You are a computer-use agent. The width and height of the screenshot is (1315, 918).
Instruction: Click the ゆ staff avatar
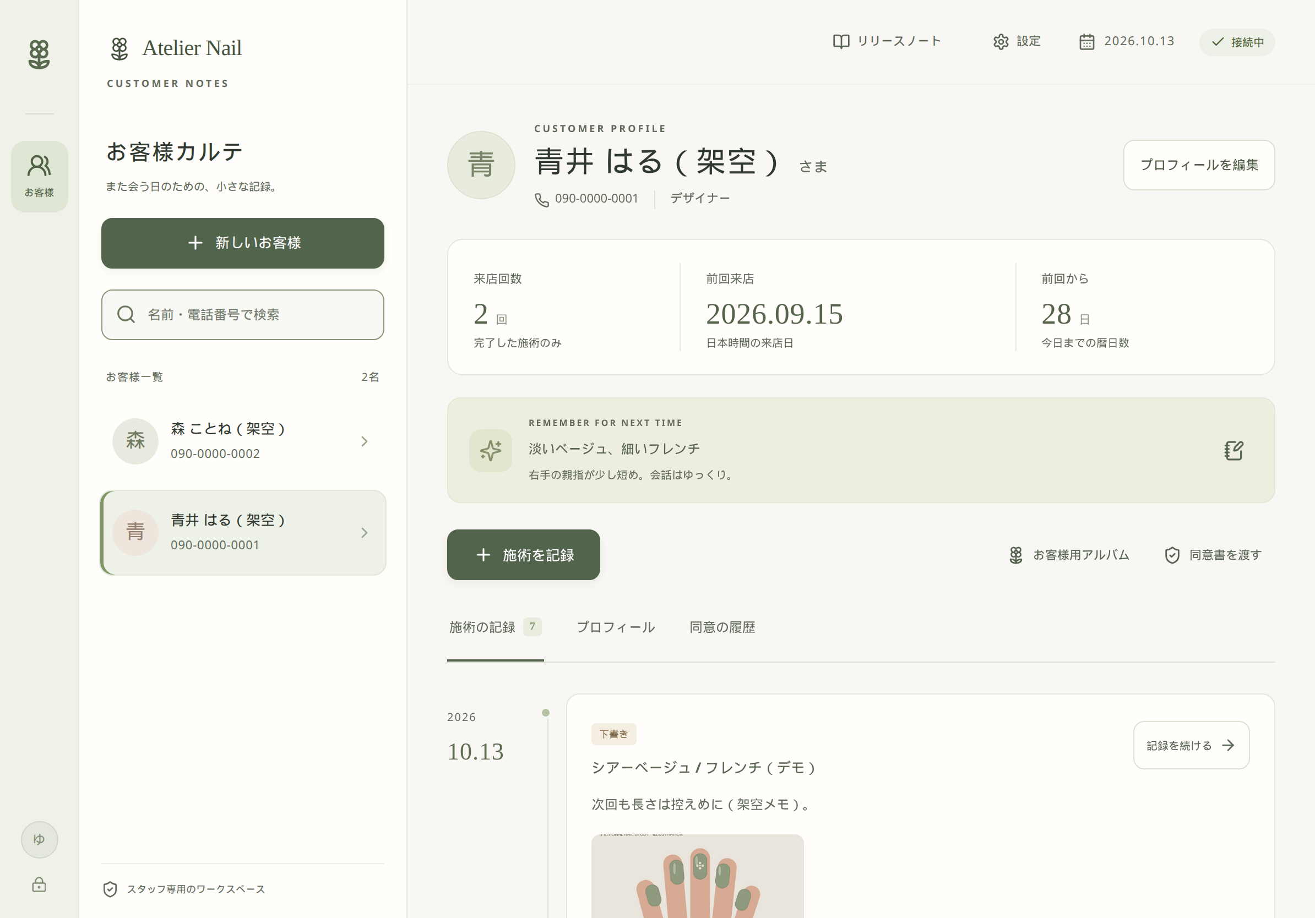(40, 840)
